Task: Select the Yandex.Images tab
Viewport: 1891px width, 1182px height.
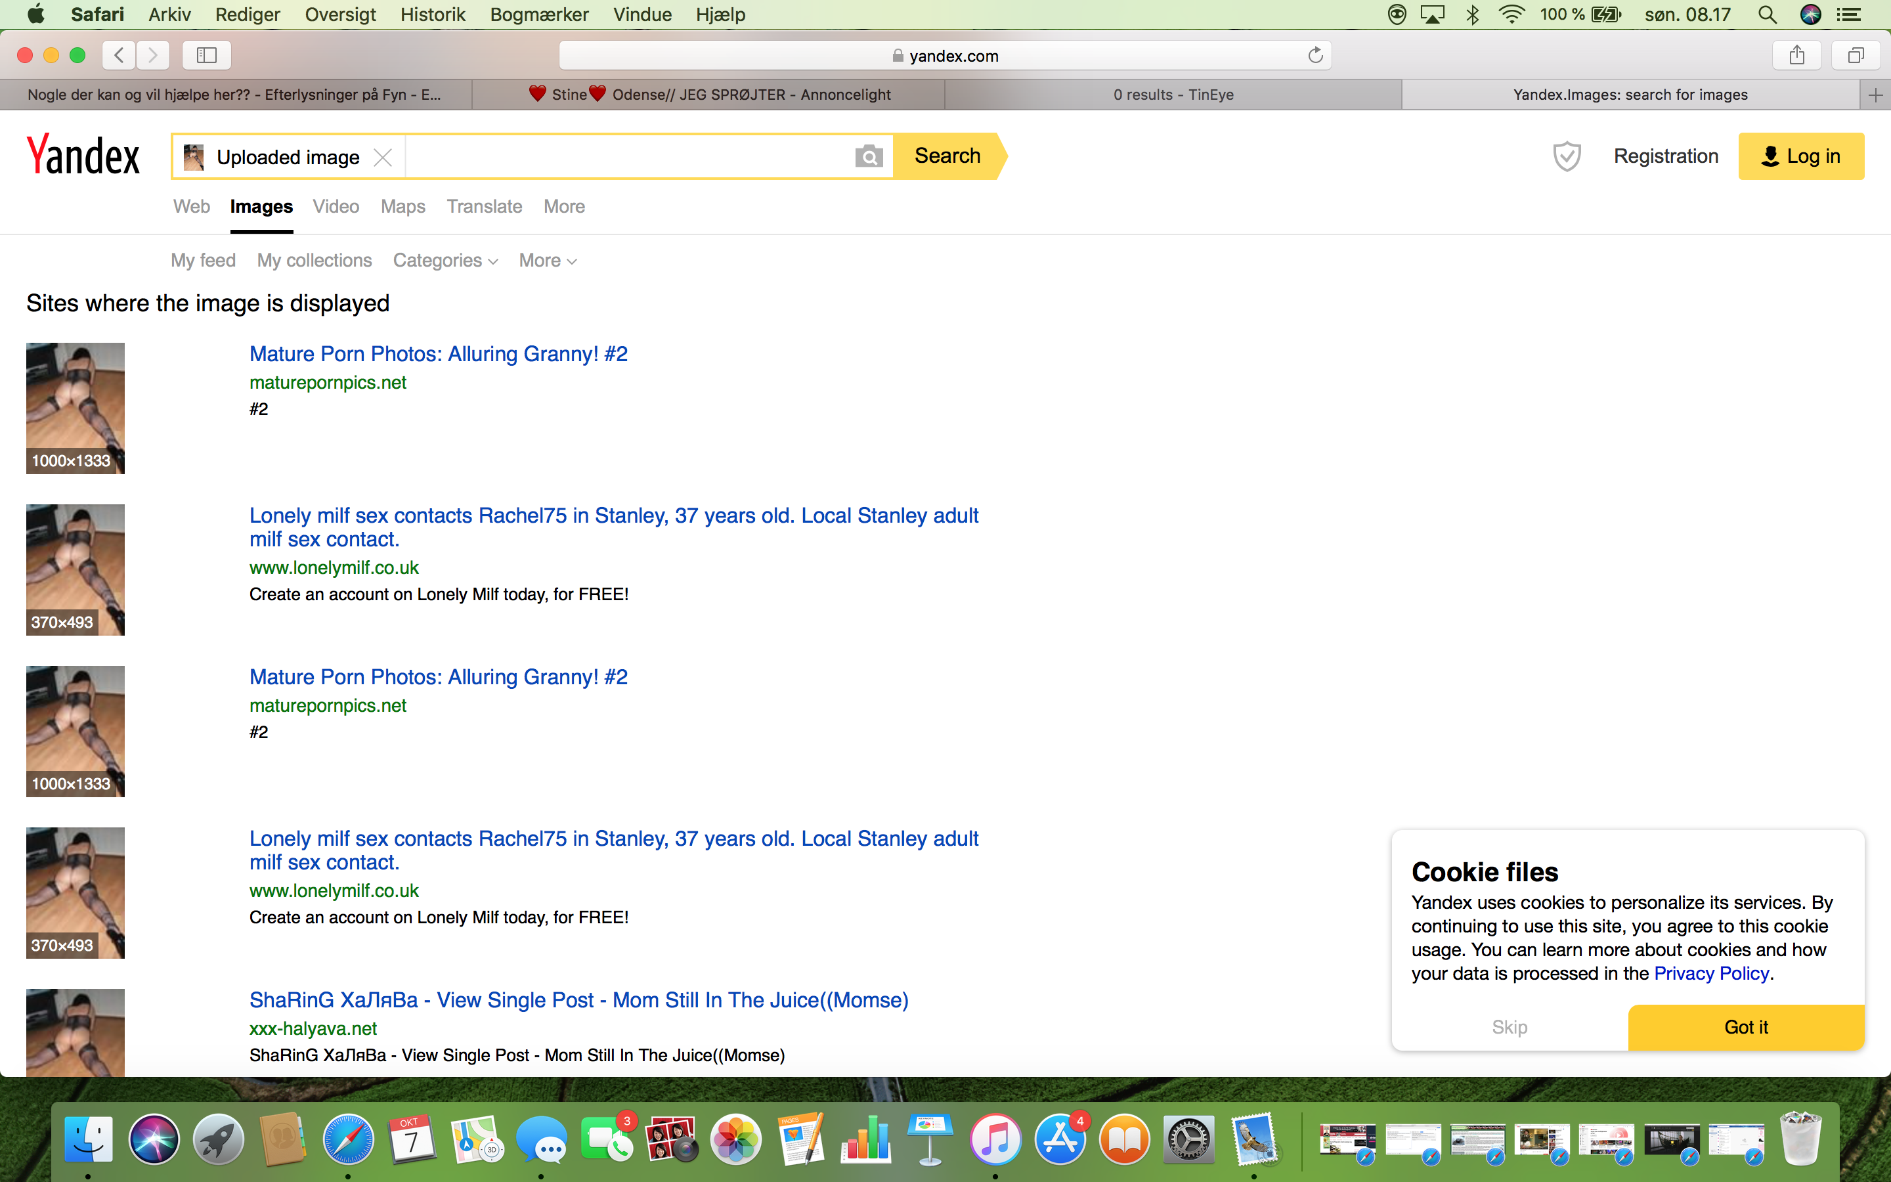Action: click(x=1630, y=95)
